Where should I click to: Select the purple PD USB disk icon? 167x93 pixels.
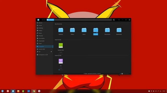[x=61, y=61]
